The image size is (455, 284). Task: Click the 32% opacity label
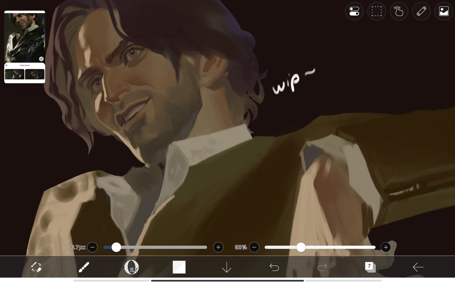pos(241,247)
